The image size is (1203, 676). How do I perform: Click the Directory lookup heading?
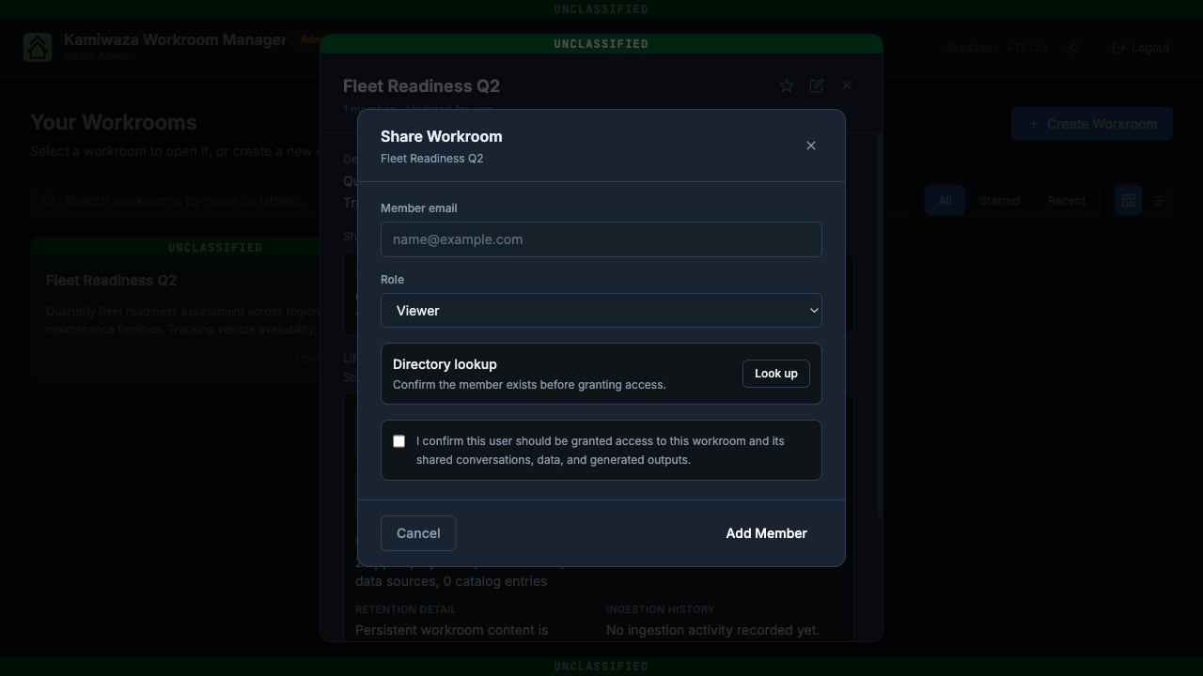(445, 364)
